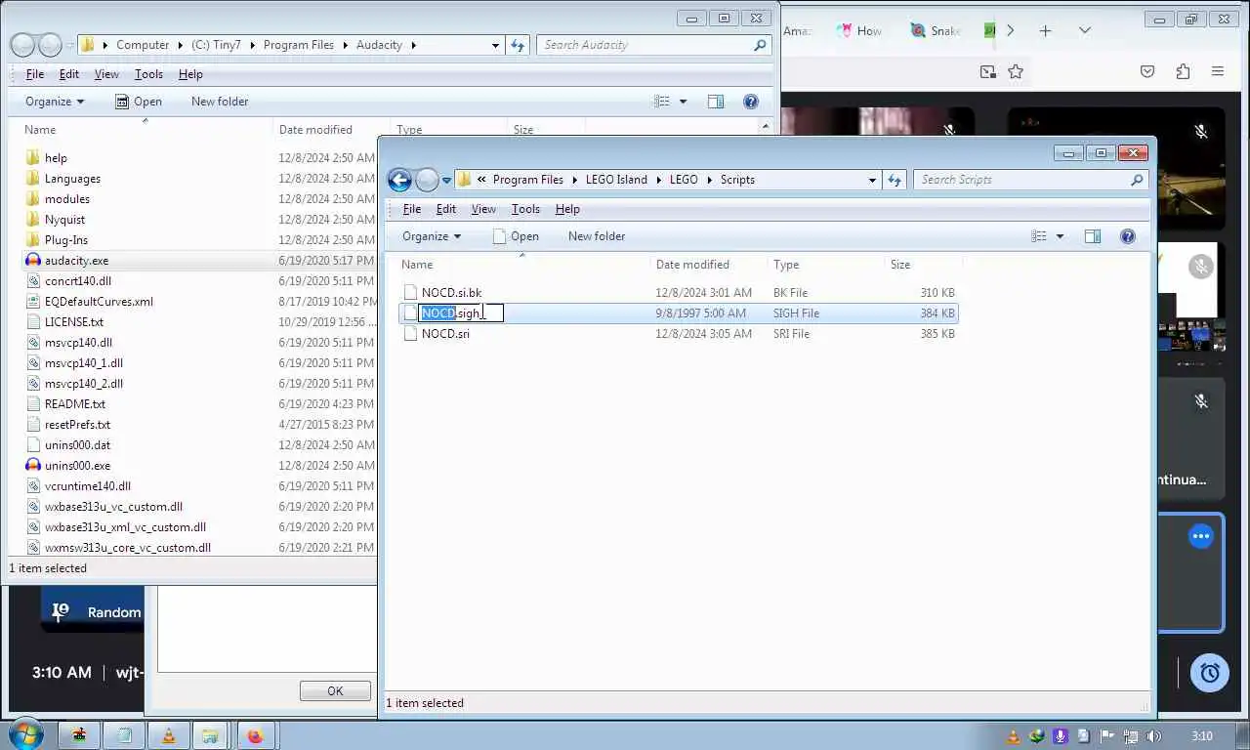Click New folder in Scripts window
Screen dimensions: 1250x750
click(x=597, y=236)
